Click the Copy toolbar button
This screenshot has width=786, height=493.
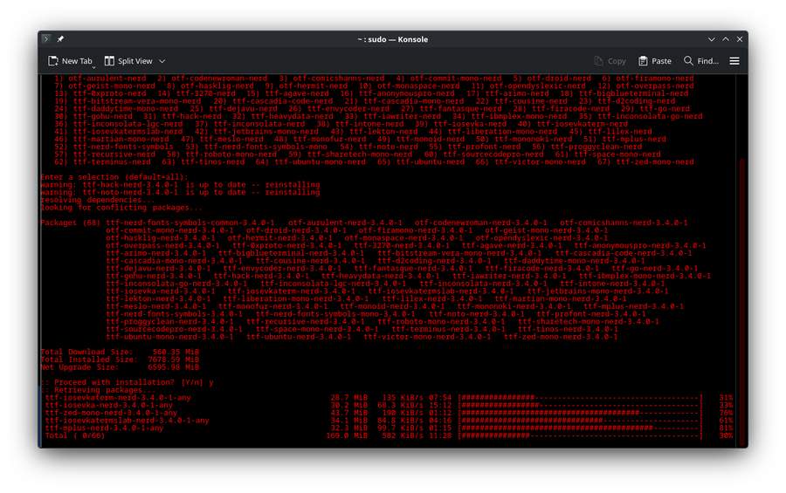610,61
